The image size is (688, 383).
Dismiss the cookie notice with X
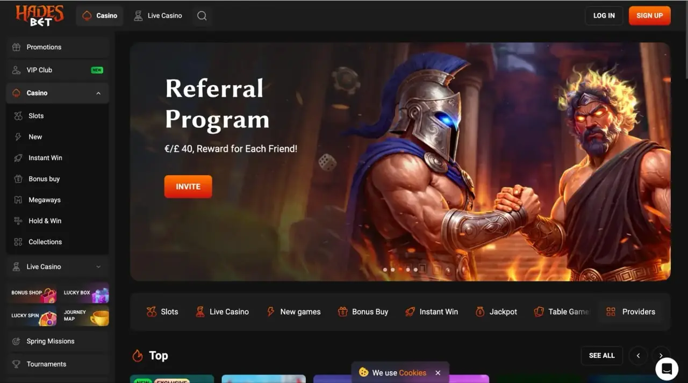[x=438, y=373]
